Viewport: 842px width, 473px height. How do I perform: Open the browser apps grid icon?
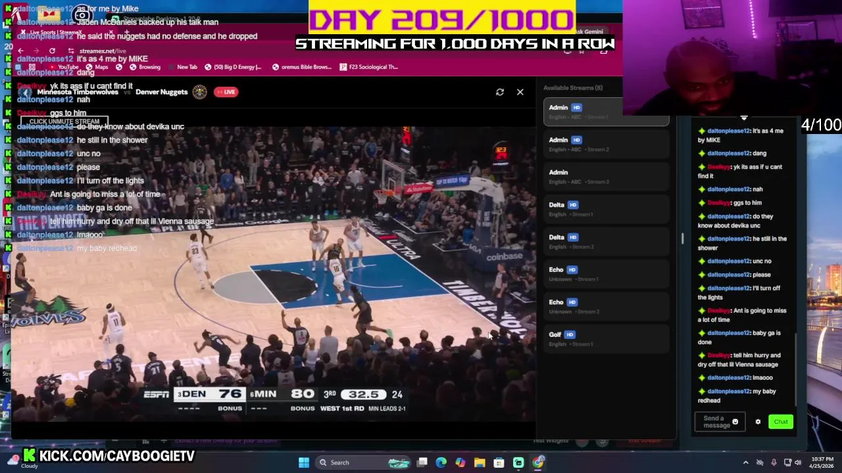click(x=32, y=67)
